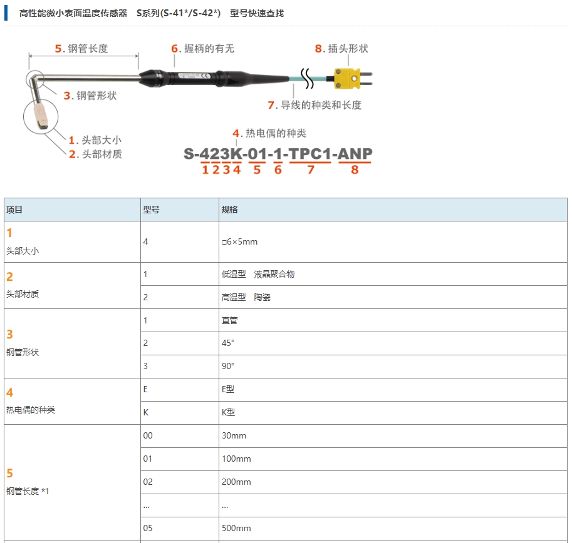Click the black handle of the sensor image
Image resolution: width=572 pixels, height=543 pixels.
click(214, 78)
